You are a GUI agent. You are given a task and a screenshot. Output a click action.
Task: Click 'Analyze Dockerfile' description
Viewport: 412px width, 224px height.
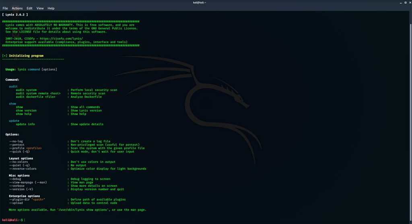(x=86, y=97)
